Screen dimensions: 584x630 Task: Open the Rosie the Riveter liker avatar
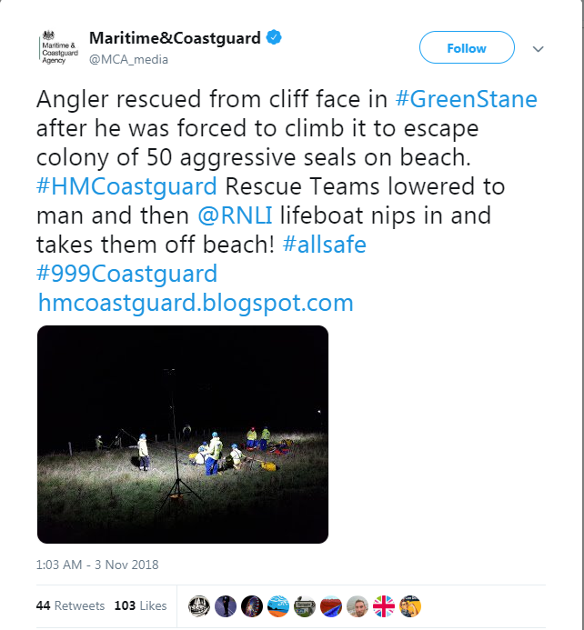coord(410,606)
